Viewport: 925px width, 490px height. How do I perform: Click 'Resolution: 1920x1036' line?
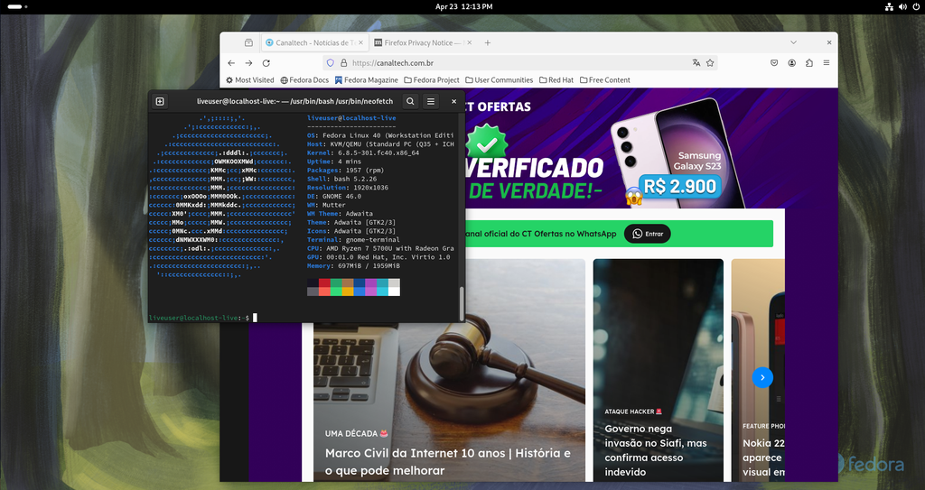pos(348,188)
